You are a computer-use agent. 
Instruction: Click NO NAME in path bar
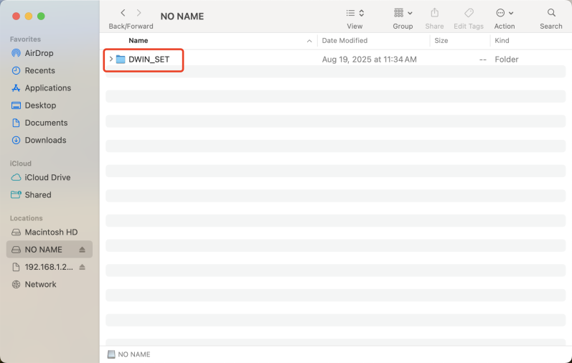coord(133,354)
